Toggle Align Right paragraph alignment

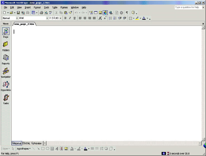pyautogui.click(x=90, y=18)
